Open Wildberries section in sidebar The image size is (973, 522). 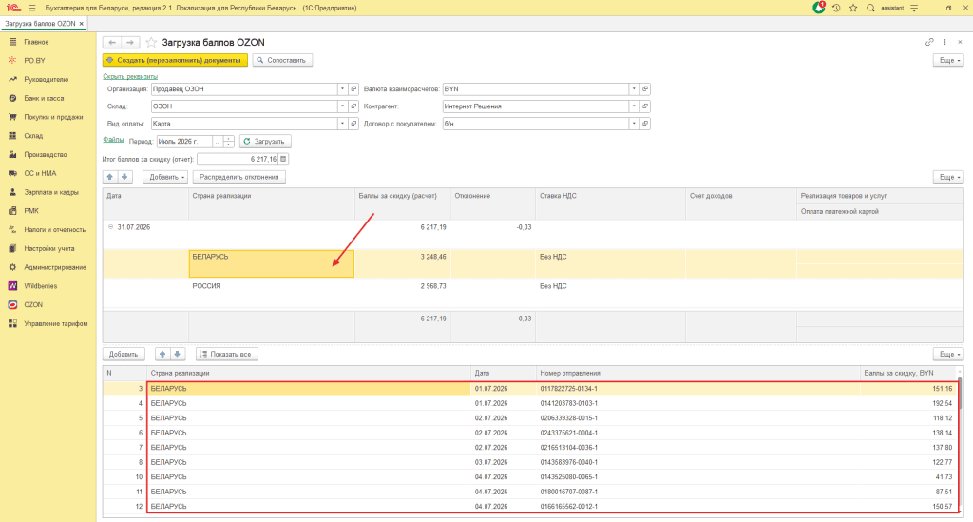pyautogui.click(x=40, y=286)
